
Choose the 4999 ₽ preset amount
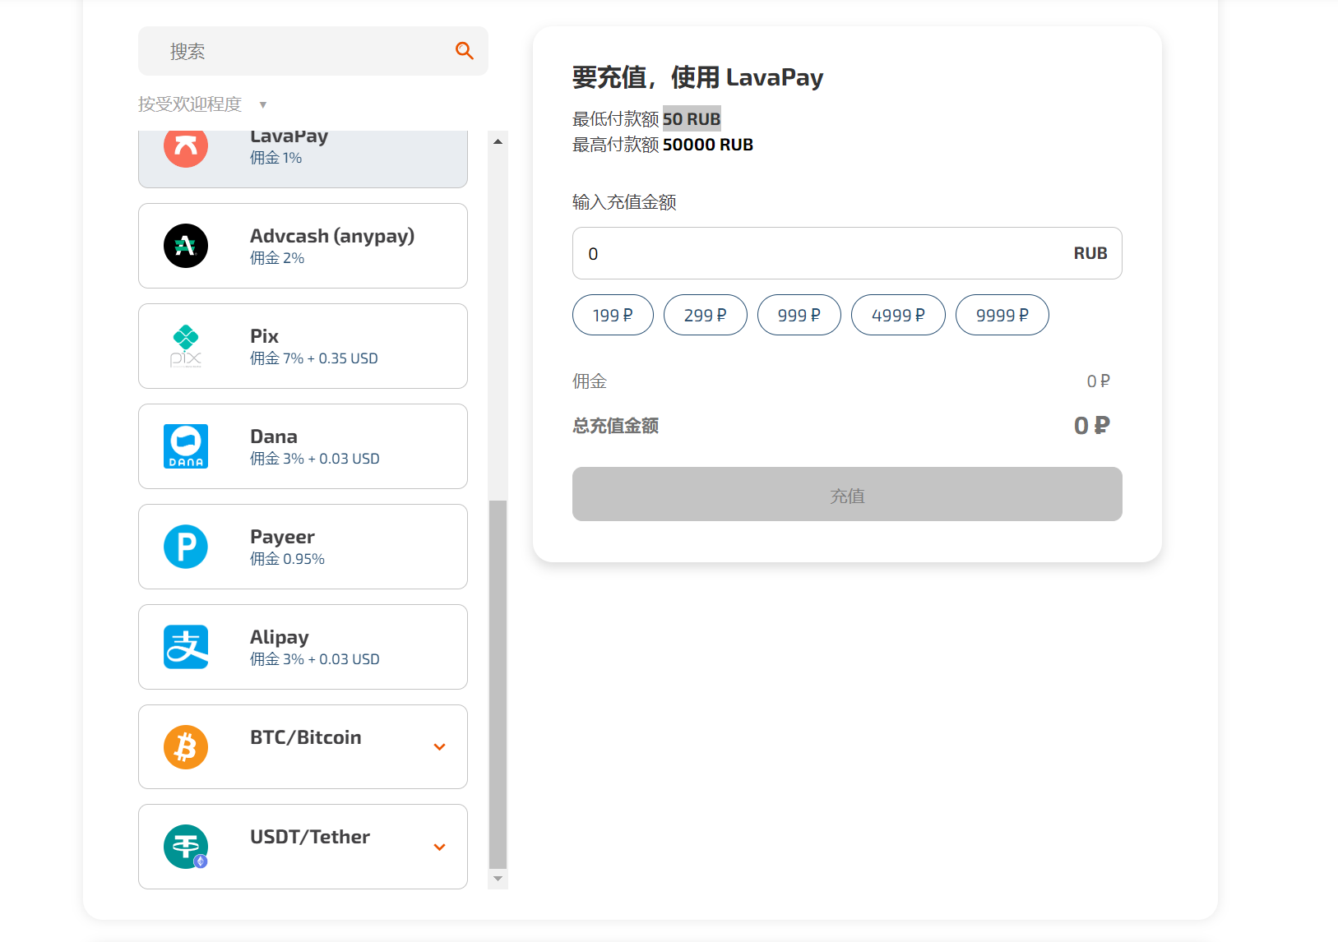[898, 315]
